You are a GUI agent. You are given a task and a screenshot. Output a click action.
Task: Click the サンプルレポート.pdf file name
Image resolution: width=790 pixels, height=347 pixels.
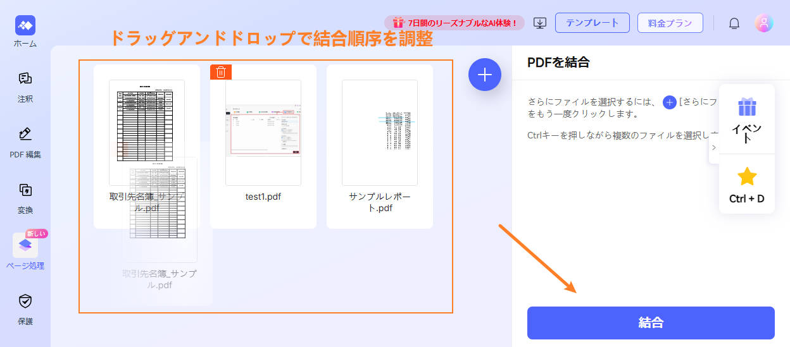coord(380,202)
